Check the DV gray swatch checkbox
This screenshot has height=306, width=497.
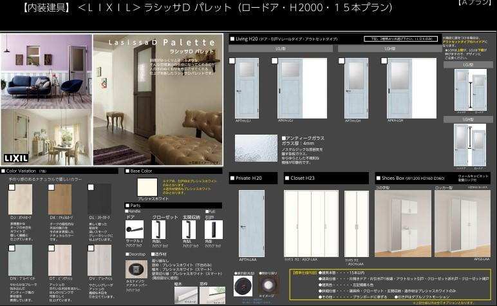[x=91, y=248]
